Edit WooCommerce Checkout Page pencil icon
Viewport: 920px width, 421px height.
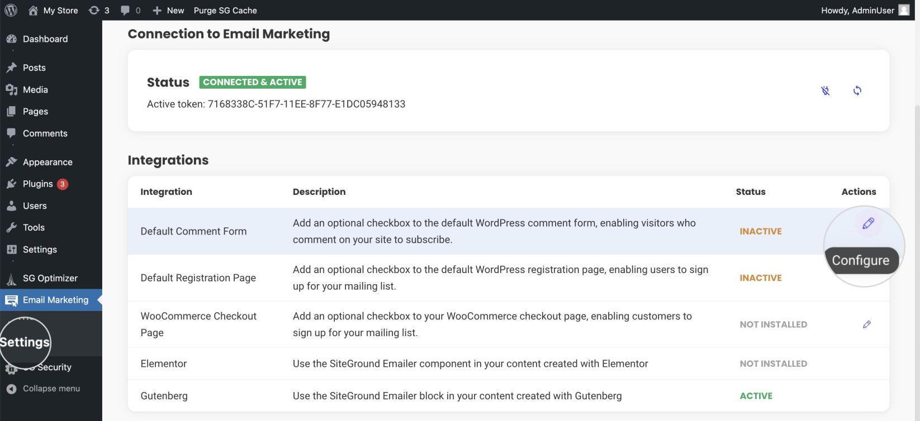(x=867, y=324)
